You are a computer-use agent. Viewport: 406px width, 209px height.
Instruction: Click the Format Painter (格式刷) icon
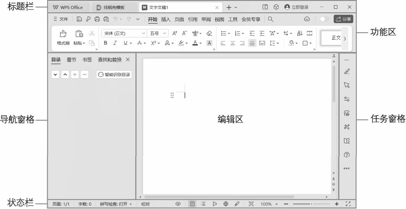[63, 34]
